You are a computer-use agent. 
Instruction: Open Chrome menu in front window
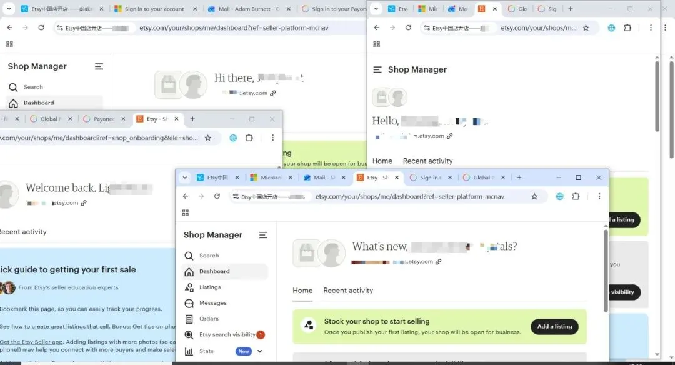599,196
